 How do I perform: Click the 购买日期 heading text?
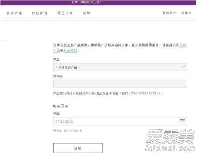pos(60,106)
